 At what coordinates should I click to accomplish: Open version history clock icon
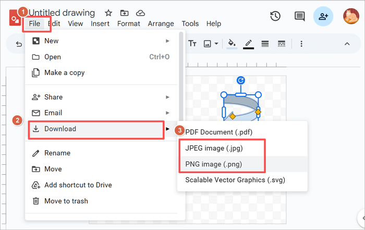[275, 16]
